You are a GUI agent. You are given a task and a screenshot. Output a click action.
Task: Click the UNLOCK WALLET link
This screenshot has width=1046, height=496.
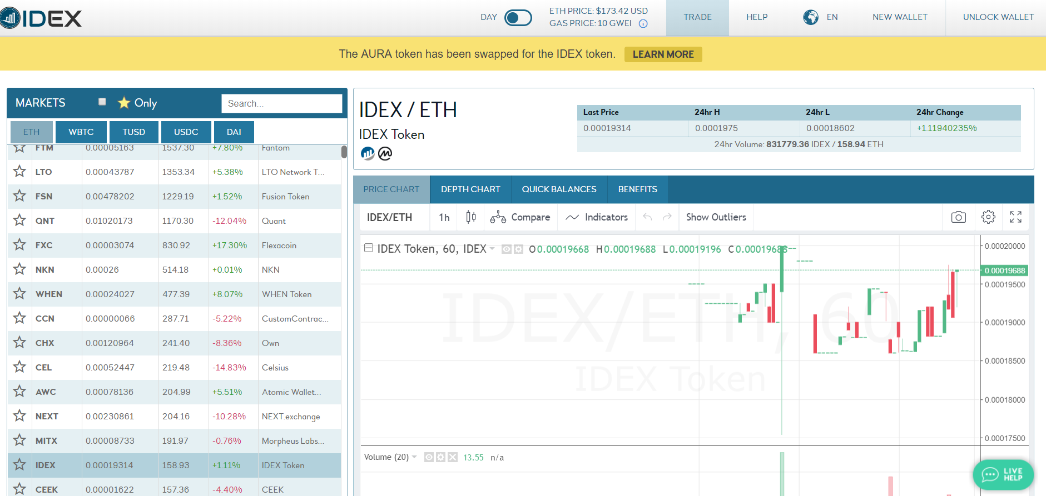(x=998, y=17)
